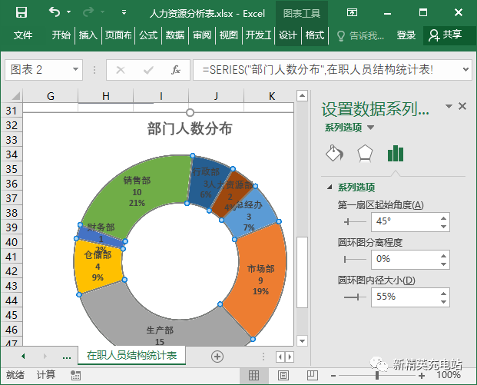Increase the first slice angle spinner

[443, 218]
